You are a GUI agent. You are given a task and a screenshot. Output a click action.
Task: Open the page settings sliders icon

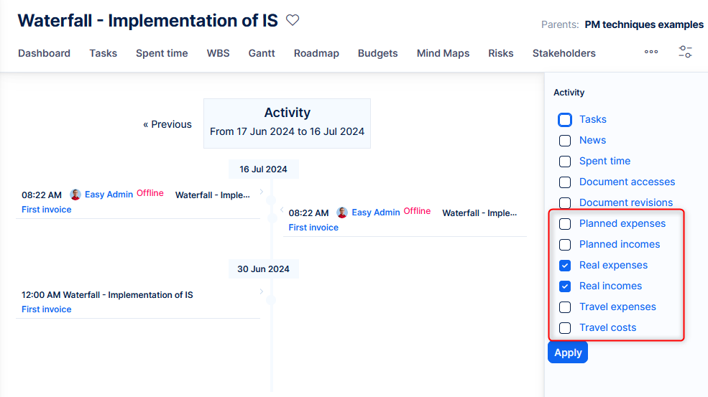point(685,52)
